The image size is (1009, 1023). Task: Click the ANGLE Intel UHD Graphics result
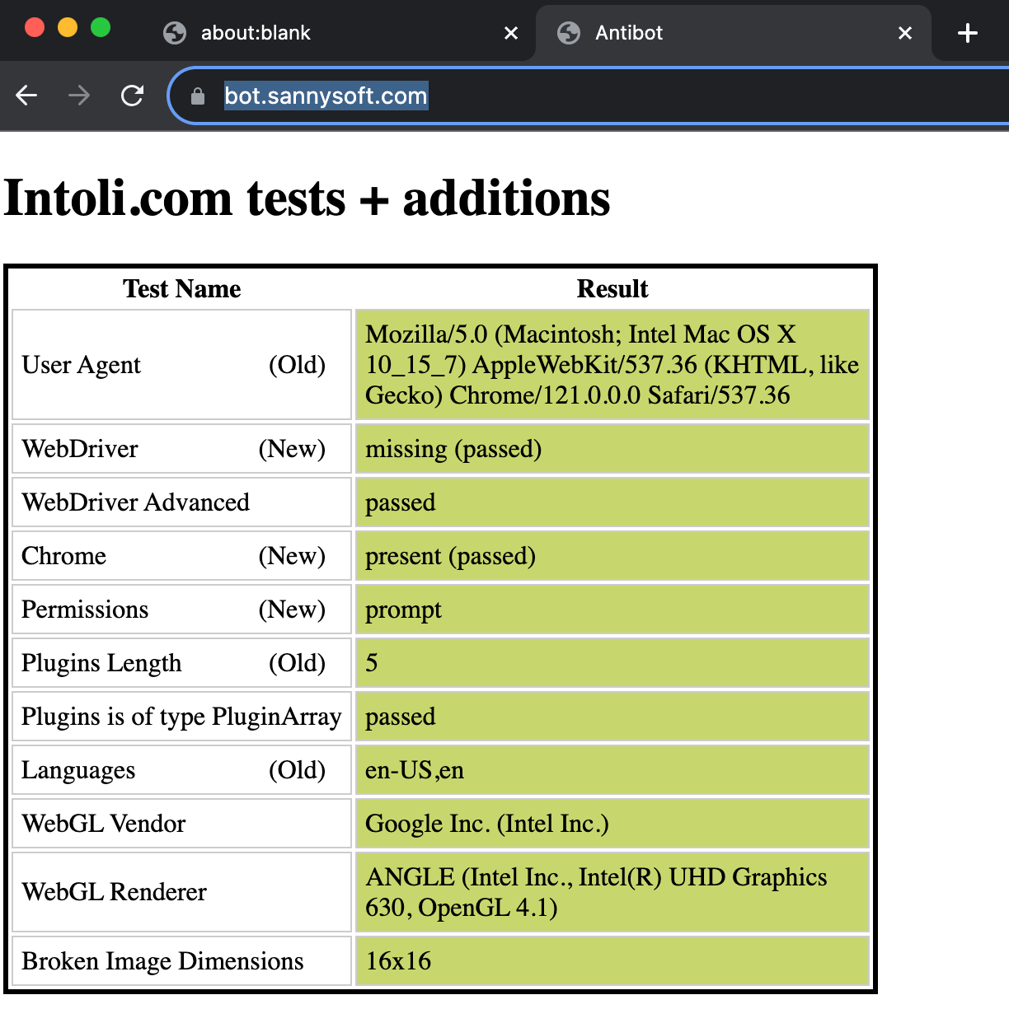coord(612,892)
